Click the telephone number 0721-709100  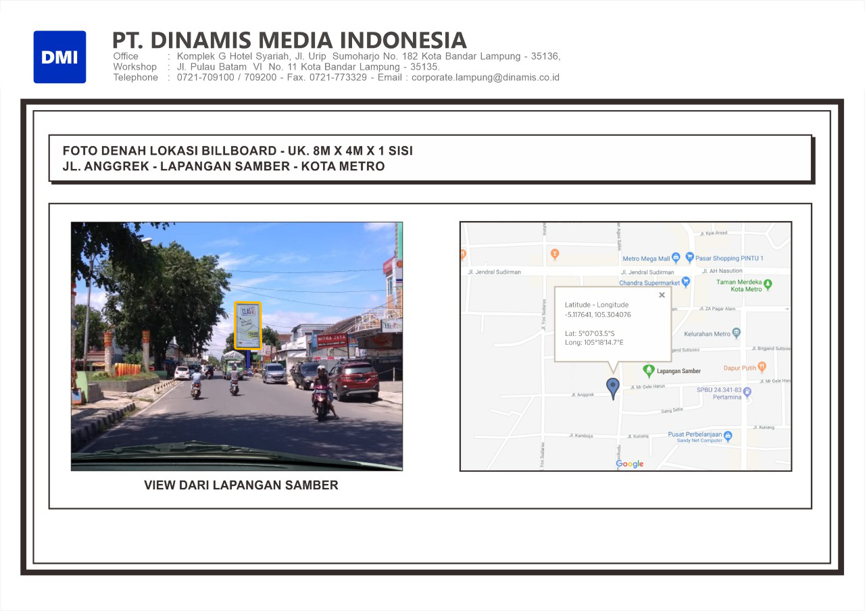205,78
